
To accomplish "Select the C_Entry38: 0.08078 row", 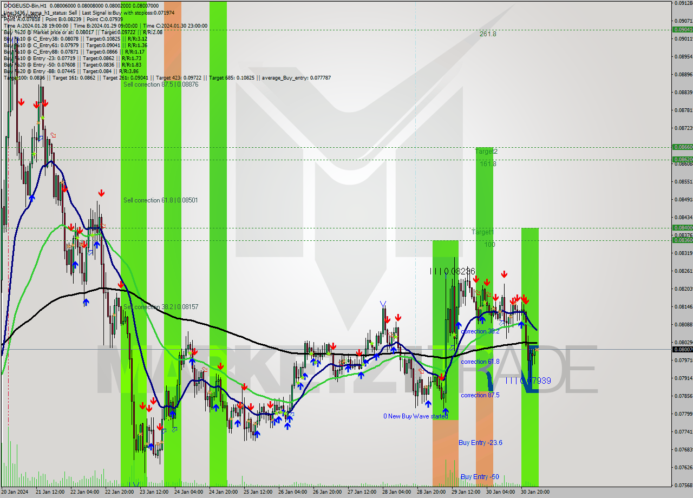I will [x=76, y=38].
